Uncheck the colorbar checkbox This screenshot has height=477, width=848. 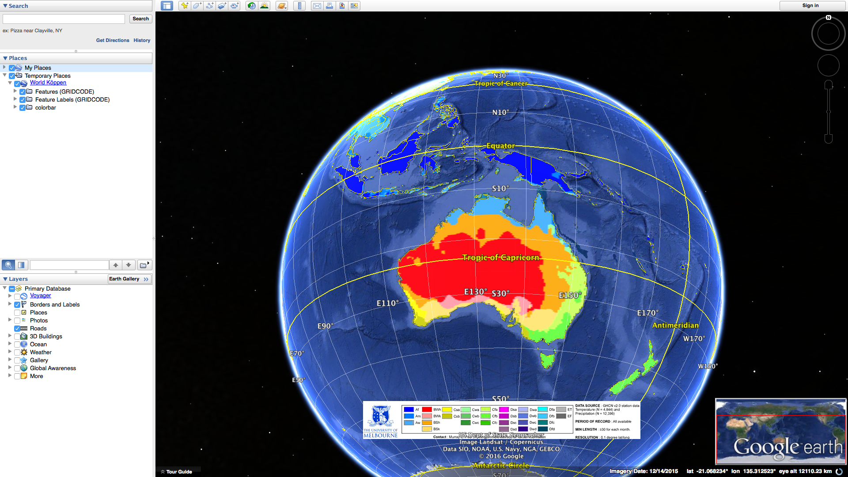22,108
